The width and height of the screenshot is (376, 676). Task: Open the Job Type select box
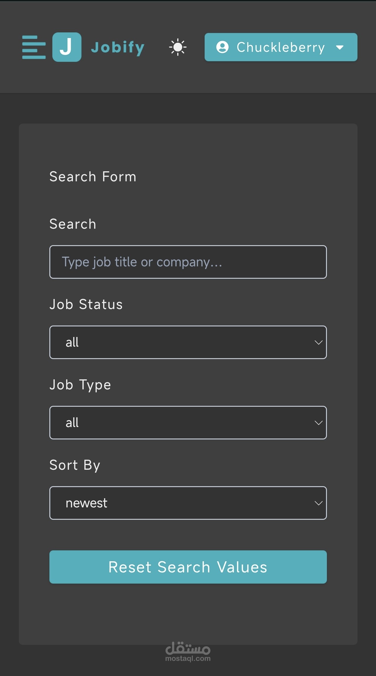(x=188, y=423)
